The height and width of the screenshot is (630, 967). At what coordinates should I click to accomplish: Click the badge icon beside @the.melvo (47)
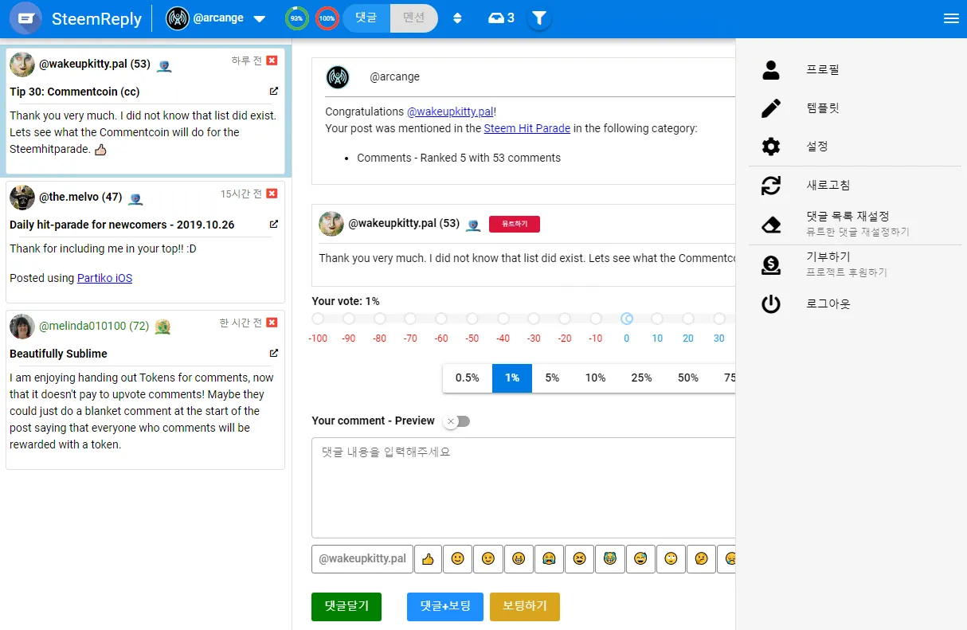pyautogui.click(x=135, y=198)
